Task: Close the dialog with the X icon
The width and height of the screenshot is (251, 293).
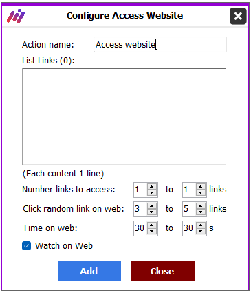Action: click(238, 16)
